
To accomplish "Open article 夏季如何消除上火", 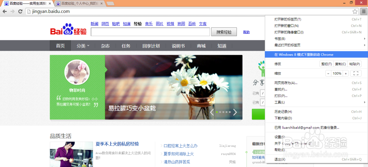I will click(x=178, y=154).
